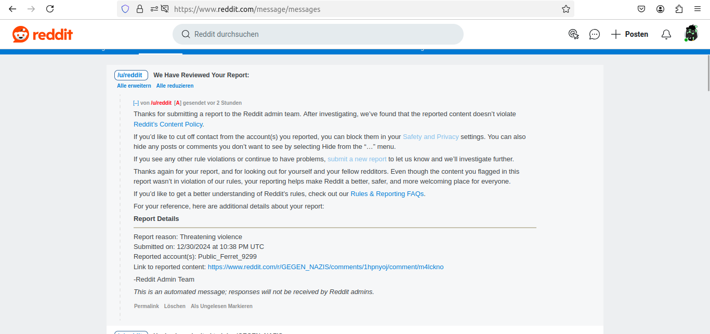Click the text Report reason: Threatening violence
Image resolution: width=710 pixels, height=334 pixels.
point(188,237)
